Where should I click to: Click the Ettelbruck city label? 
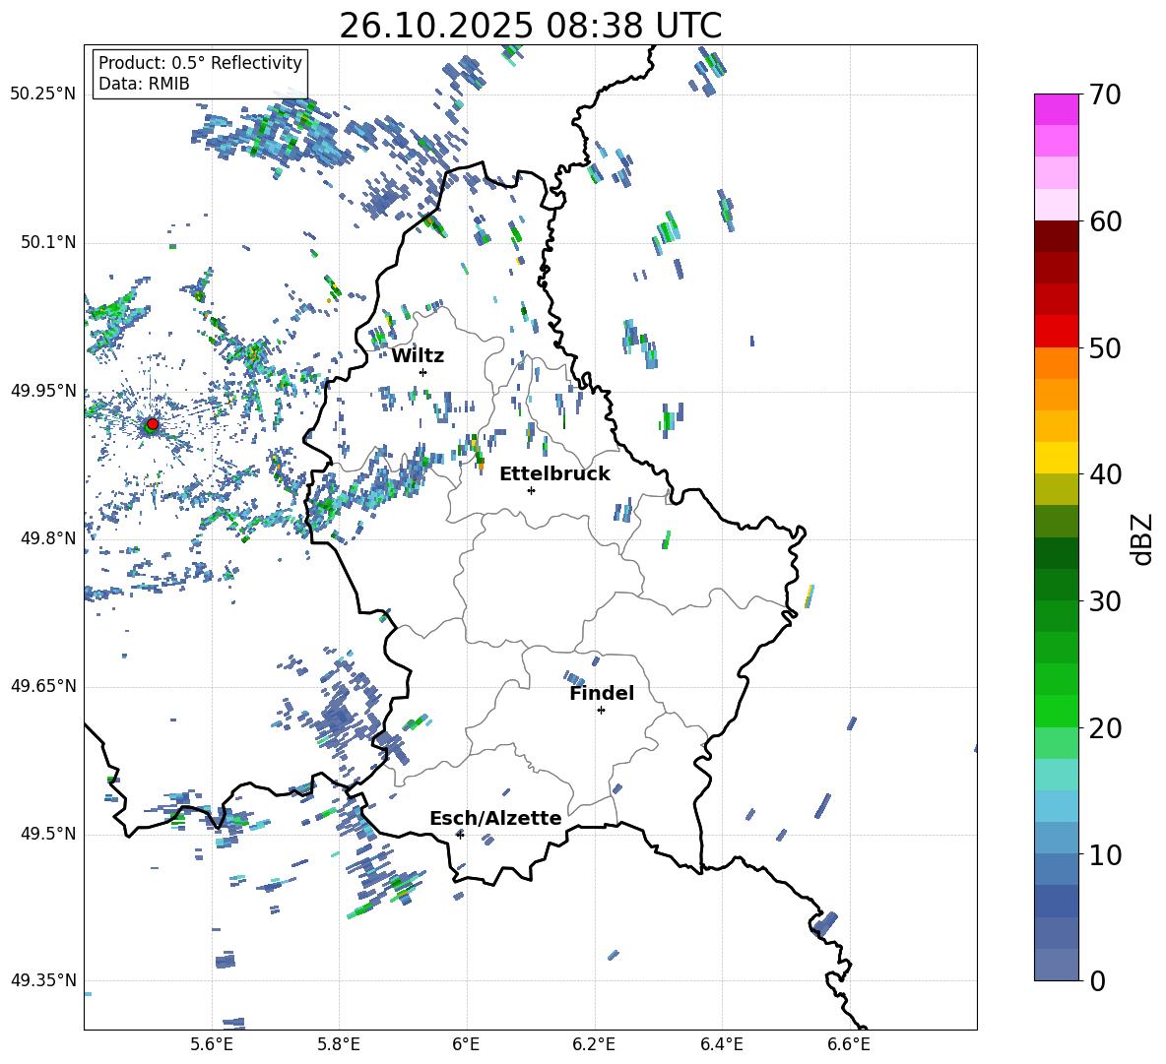[554, 473]
